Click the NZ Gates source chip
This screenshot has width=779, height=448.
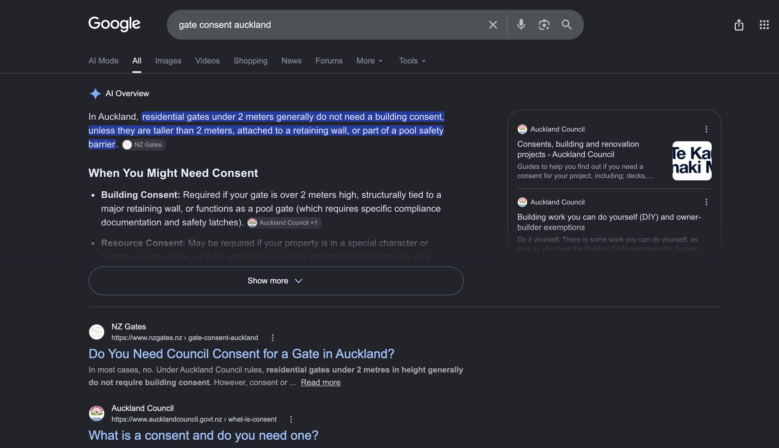click(x=144, y=145)
